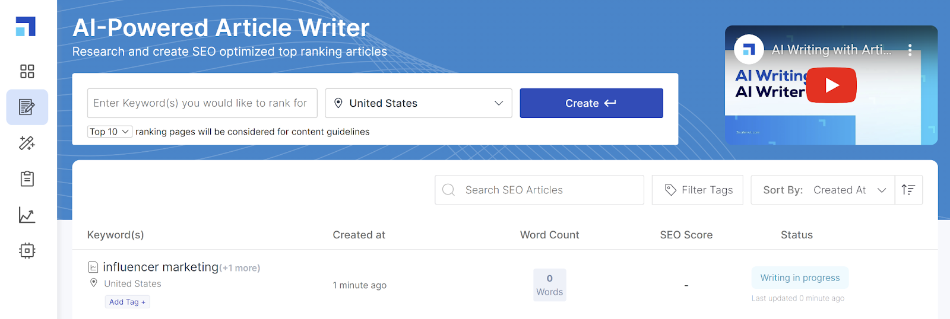This screenshot has height=319, width=950.
Task: Play the AI Writing YouTube video
Action: pyautogui.click(x=831, y=85)
